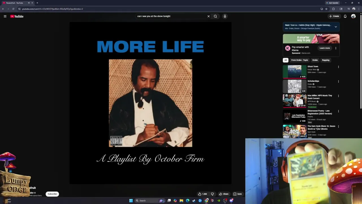Screen dimensions: 362x204
Task: Click the Create button
Action: (x=334, y=16)
